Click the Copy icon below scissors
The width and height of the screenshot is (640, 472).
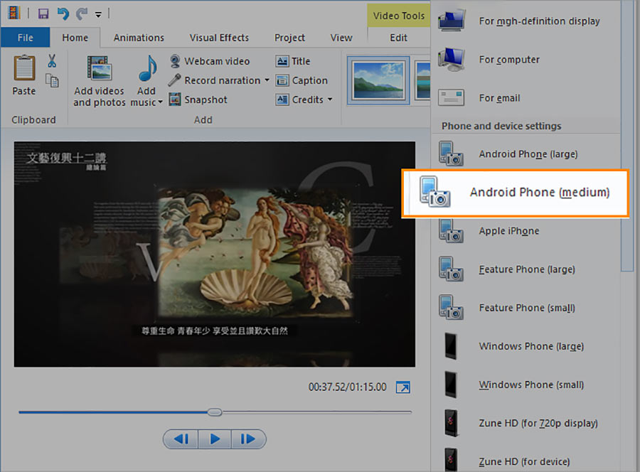tap(52, 80)
